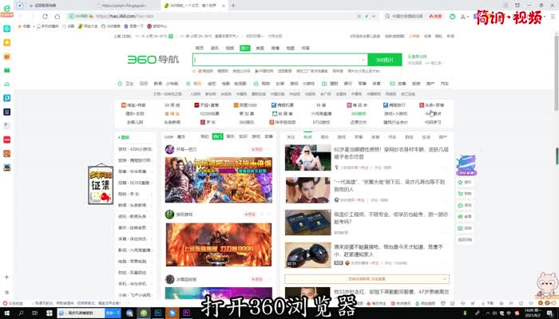This screenshot has width=559, height=319.
Task: Go to the browser home page icon
Action: click(56, 15)
